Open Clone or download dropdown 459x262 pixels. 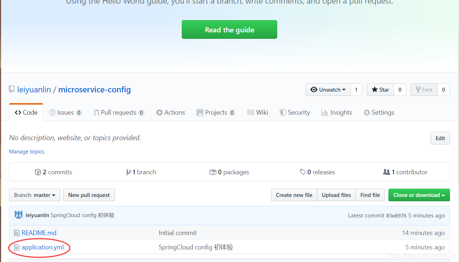pos(419,195)
